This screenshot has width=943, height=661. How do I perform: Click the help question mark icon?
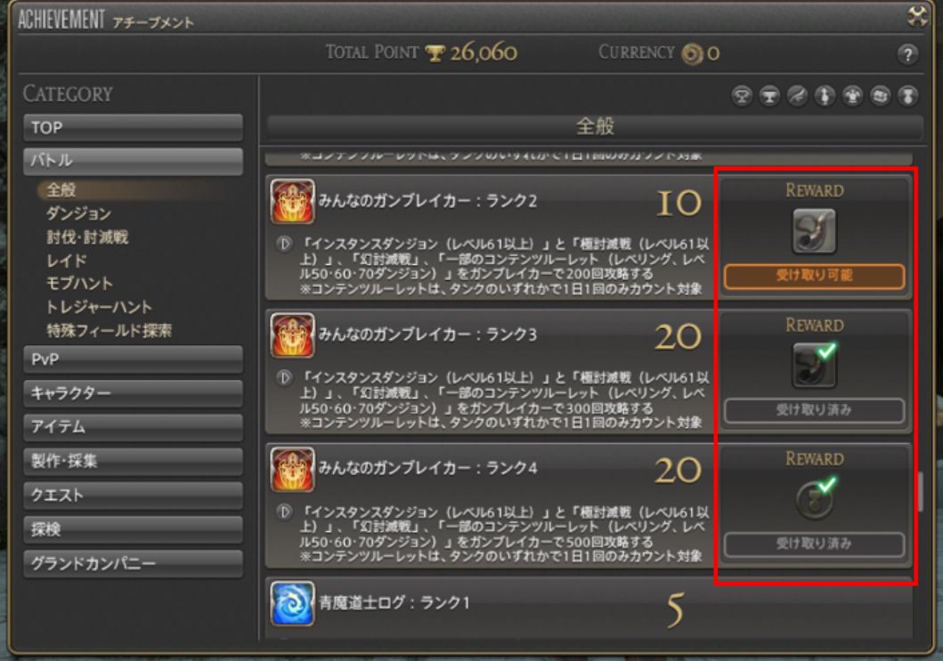coord(907,54)
